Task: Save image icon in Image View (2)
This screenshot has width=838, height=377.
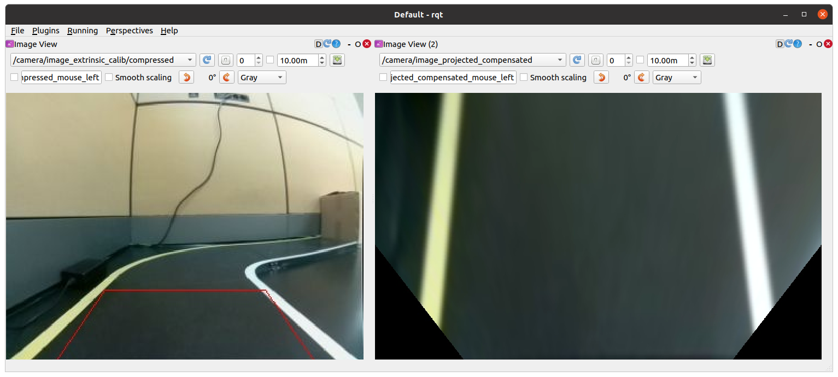Action: 707,60
